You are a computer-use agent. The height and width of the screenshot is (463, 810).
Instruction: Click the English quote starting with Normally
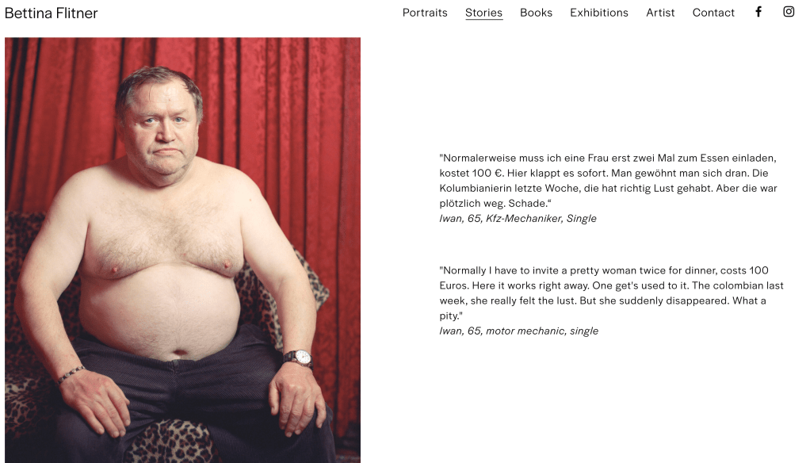click(611, 293)
